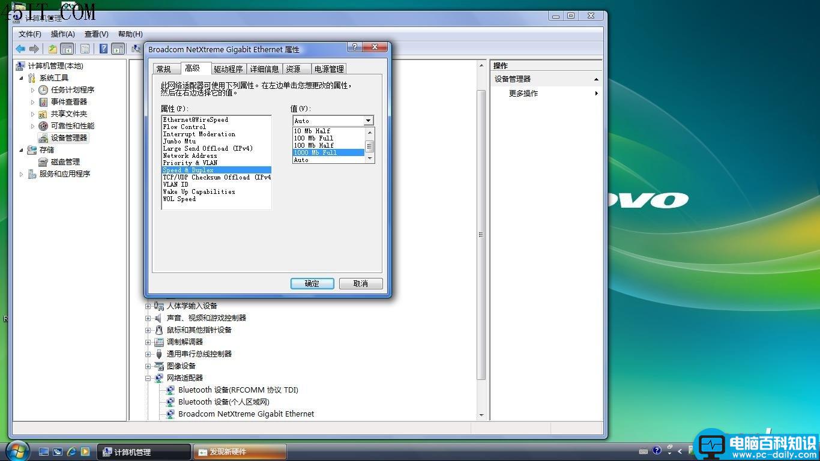Viewport: 820px width, 461px height.
Task: Click the dialog's question mark help button
Action: coord(354,47)
